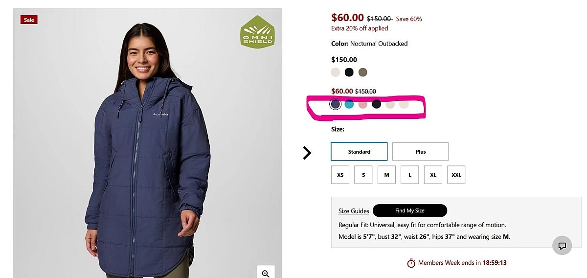587x278 pixels.
Task: Click the magnifier zoom icon on product image
Action: click(x=266, y=273)
